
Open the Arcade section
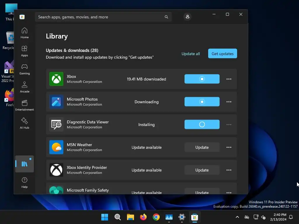click(25, 87)
